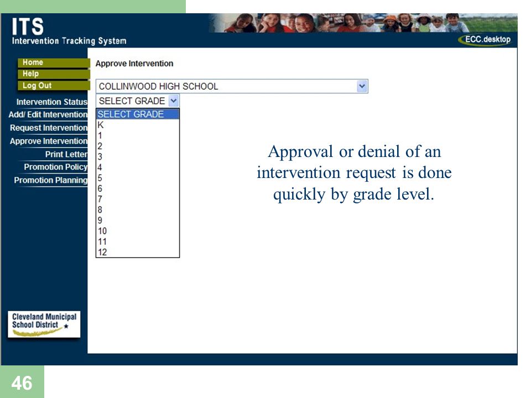Click the children photo banner
The image size is (531, 398).
(363, 23)
